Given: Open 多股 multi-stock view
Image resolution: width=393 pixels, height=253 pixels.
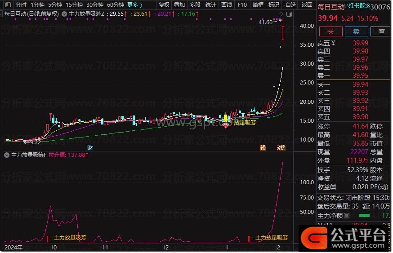Looking at the screenshot, I should tap(195, 5).
